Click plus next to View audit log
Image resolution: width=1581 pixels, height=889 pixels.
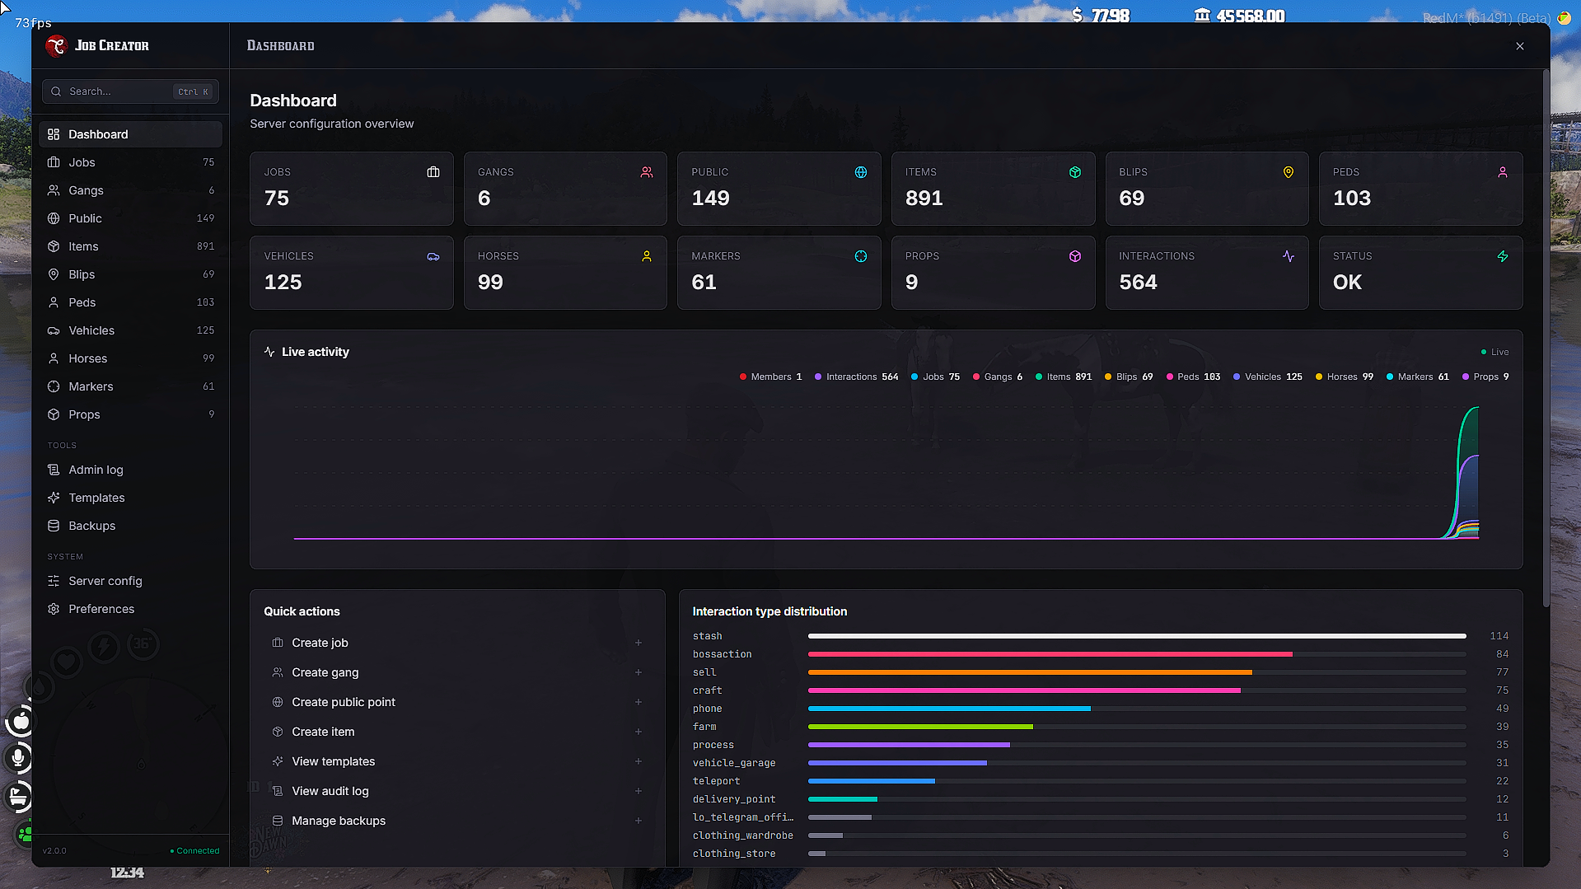click(x=638, y=791)
